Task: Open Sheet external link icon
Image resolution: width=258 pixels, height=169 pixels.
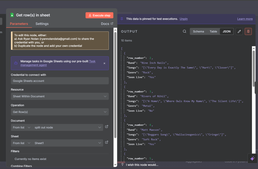Action: [x=107, y=142]
